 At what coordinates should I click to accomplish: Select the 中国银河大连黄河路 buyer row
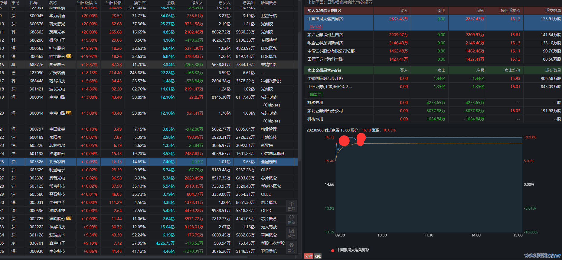pyautogui.click(x=433, y=23)
